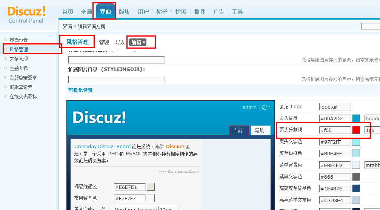Screen dimensions: 380x210
Task: Open the 高亮菜单背景色 color swatch
Action: pos(356,189)
